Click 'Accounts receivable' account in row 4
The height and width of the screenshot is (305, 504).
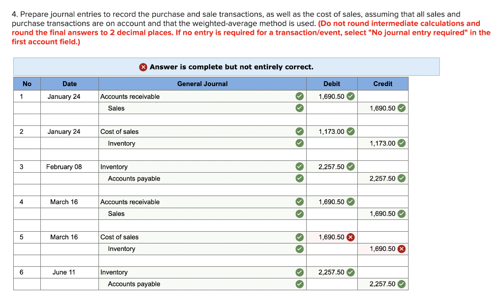pos(130,202)
